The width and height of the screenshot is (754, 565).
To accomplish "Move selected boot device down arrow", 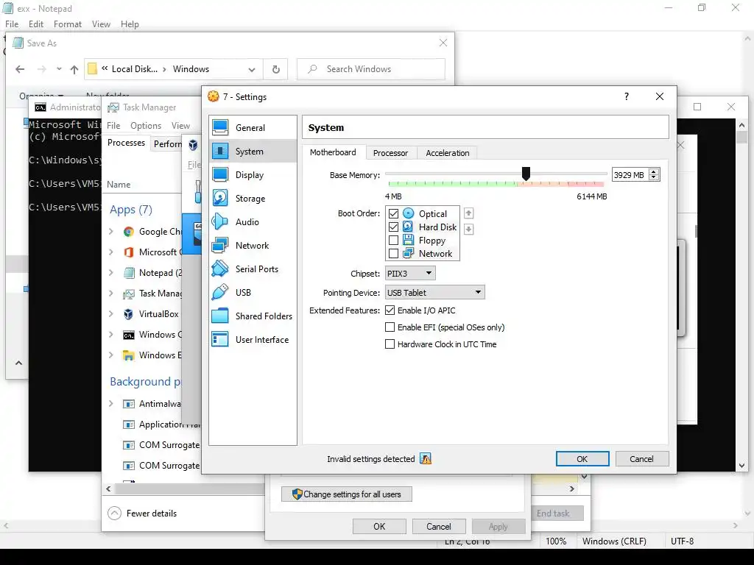I will 468,230.
